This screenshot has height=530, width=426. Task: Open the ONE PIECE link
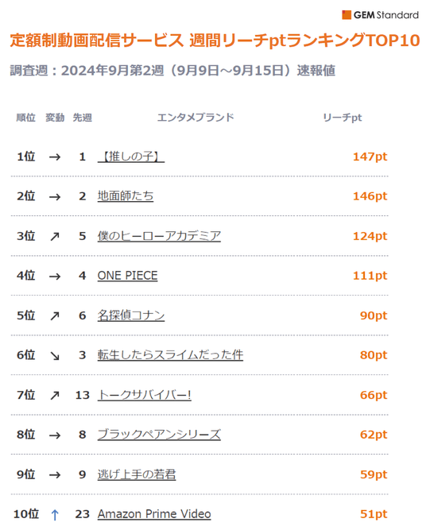coord(127,276)
